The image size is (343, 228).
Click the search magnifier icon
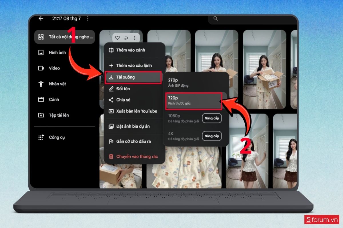[216, 19]
